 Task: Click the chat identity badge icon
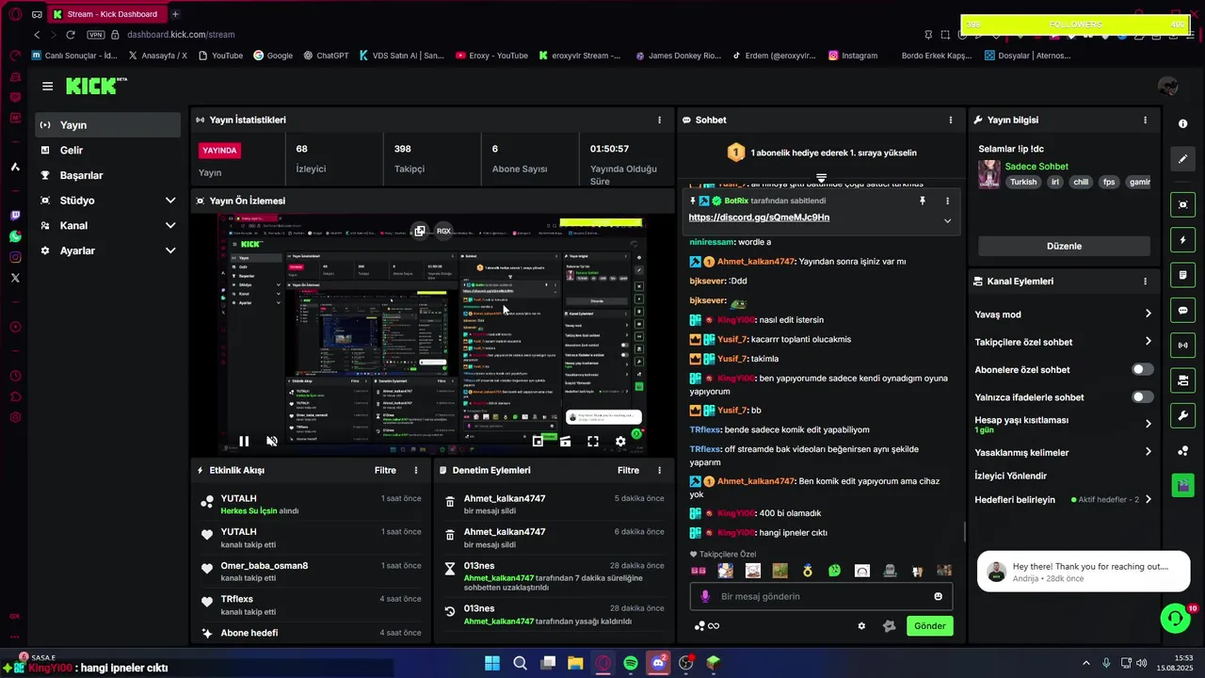[889, 625]
